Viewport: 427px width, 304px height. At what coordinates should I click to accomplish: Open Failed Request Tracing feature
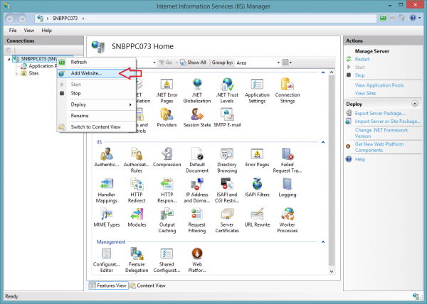[288, 161]
